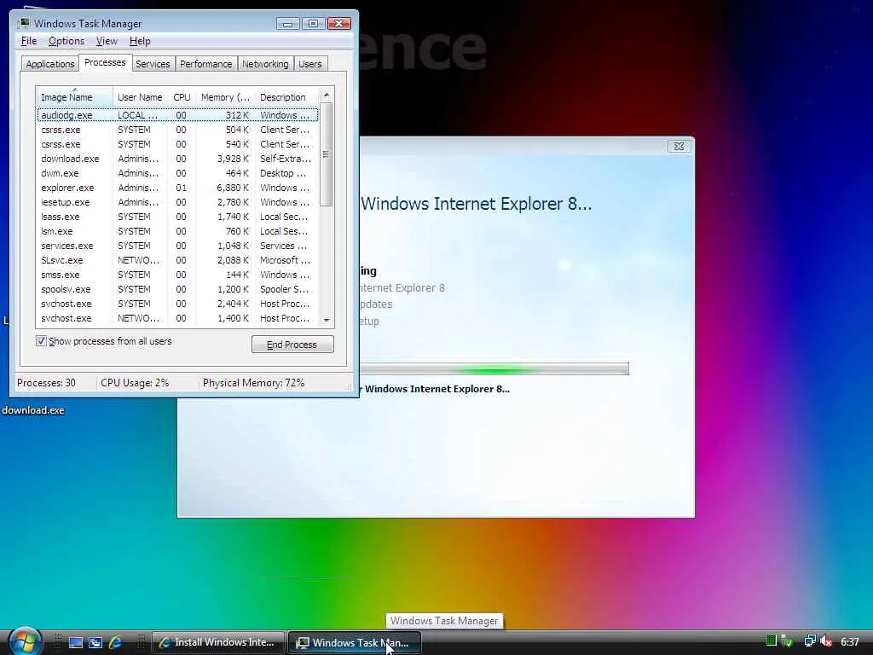Screen dimensions: 873x655
Task: Sort by User Name column header
Action: [x=140, y=97]
